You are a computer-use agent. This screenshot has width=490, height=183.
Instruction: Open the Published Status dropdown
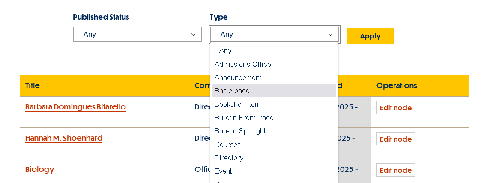coord(137,34)
